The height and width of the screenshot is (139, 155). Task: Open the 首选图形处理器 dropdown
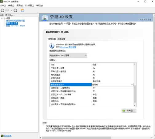(x=68, y=55)
